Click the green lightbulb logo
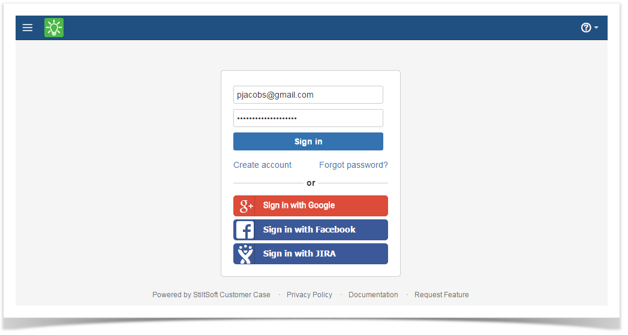 click(x=54, y=28)
